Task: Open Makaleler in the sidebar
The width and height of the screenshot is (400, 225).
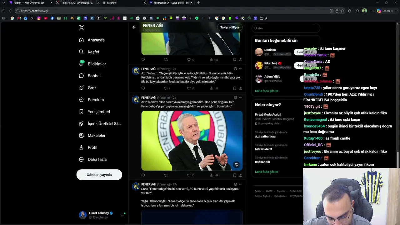Action: point(92,136)
